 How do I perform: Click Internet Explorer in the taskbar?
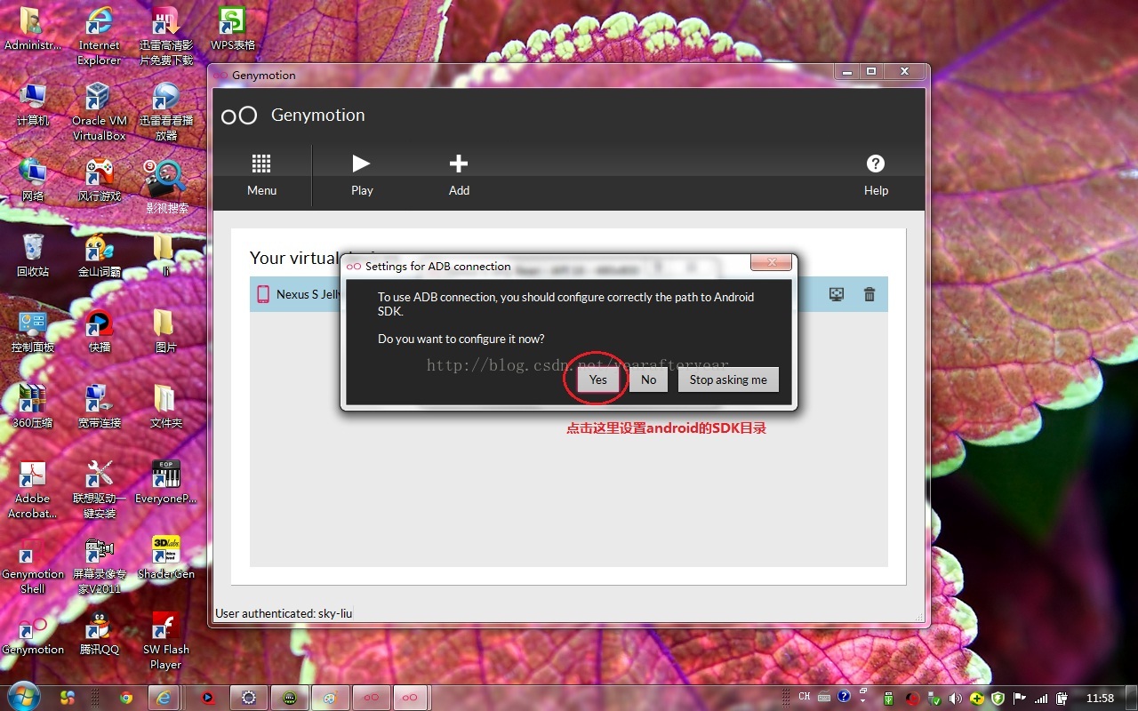tap(164, 698)
